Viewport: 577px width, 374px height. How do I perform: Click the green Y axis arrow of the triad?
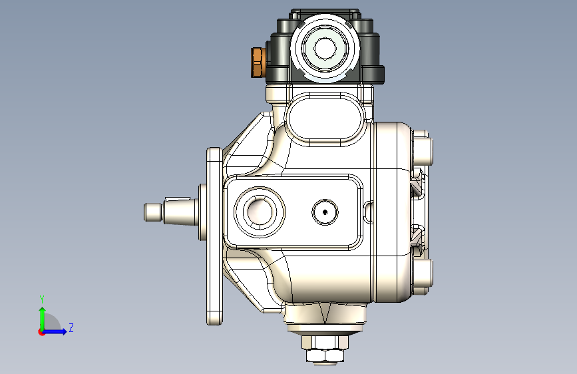[x=43, y=318]
